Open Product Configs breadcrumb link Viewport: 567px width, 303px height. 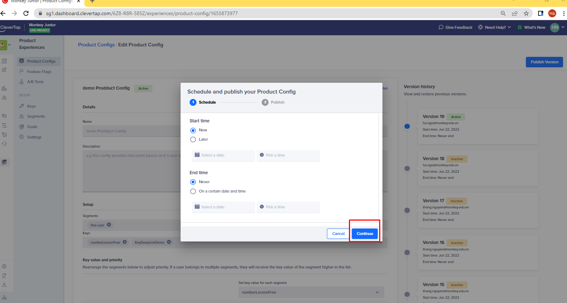[x=96, y=45]
